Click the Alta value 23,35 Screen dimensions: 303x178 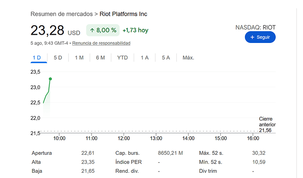88,162
